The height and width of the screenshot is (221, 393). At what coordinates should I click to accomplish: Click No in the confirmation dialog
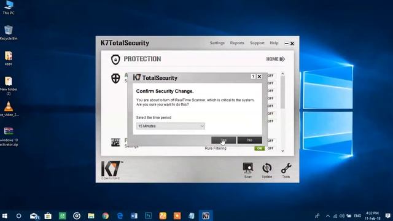click(x=250, y=140)
